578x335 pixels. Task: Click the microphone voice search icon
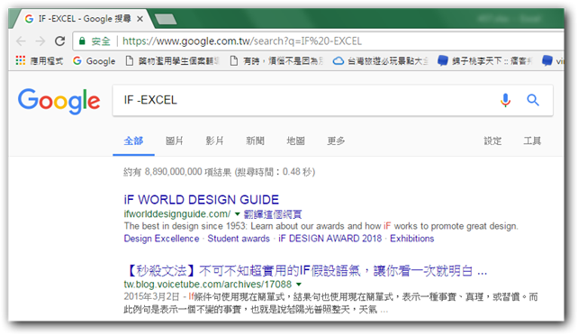pos(505,100)
